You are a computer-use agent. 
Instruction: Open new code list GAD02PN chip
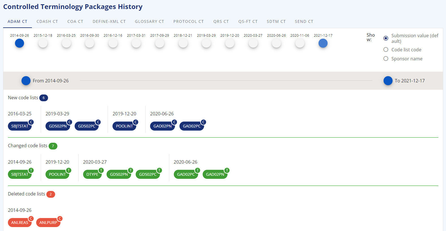[163, 126]
